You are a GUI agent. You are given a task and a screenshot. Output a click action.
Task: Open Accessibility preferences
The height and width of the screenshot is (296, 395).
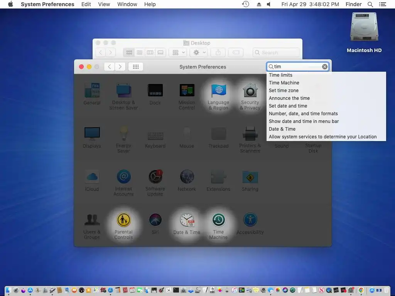click(x=250, y=224)
